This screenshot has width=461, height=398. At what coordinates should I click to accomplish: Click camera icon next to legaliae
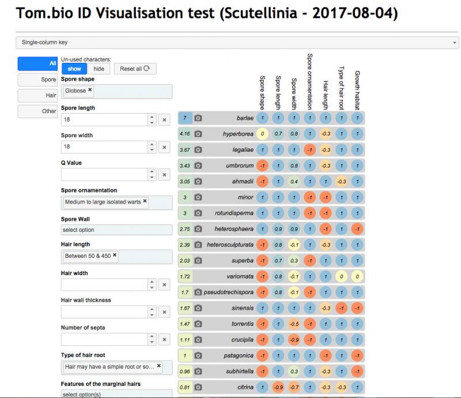coord(198,150)
